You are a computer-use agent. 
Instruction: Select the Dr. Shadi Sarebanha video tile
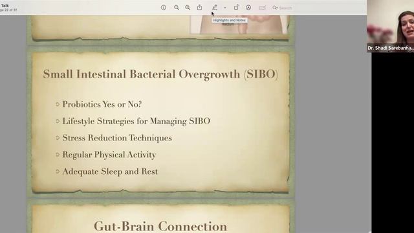390,26
